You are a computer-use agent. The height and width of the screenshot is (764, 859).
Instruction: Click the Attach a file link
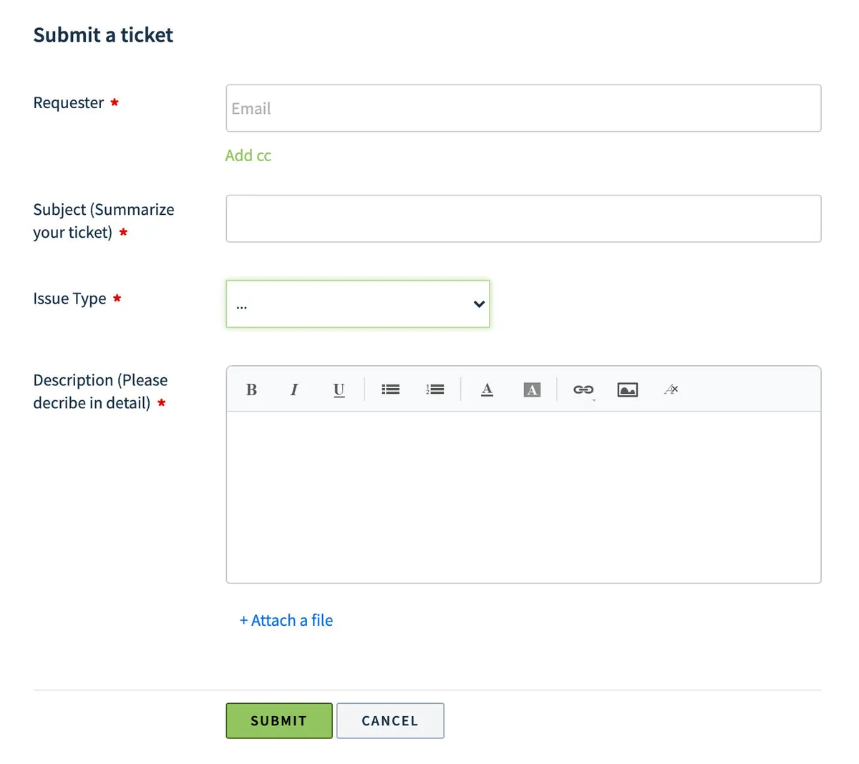click(x=286, y=620)
